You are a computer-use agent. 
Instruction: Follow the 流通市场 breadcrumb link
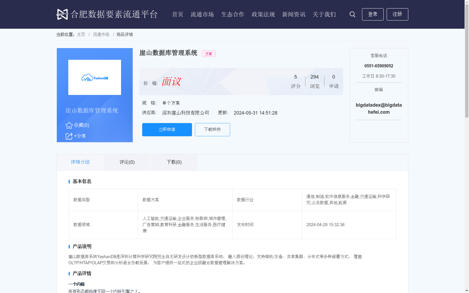[101, 35]
